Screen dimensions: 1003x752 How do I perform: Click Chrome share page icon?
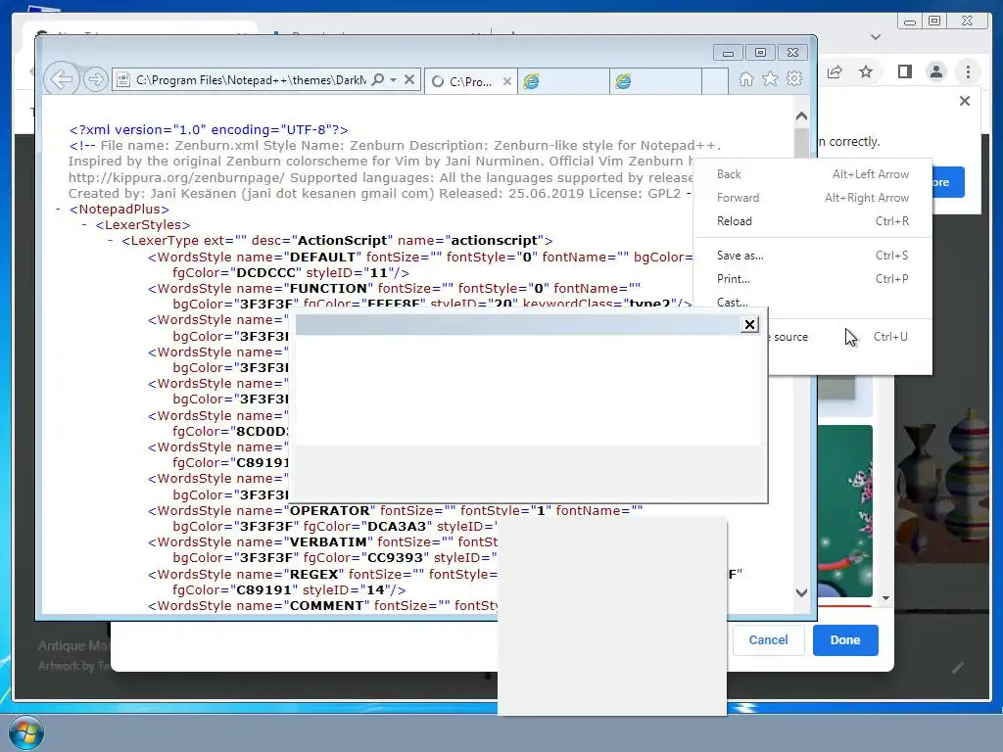coord(835,71)
